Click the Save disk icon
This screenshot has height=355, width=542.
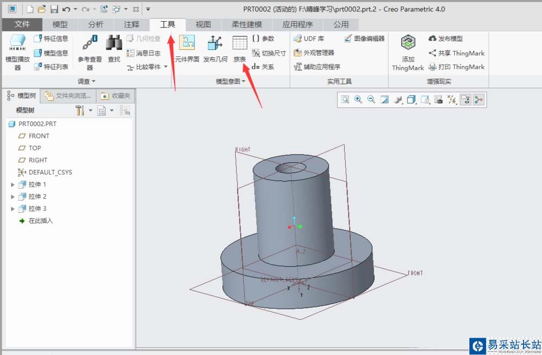pyautogui.click(x=54, y=9)
